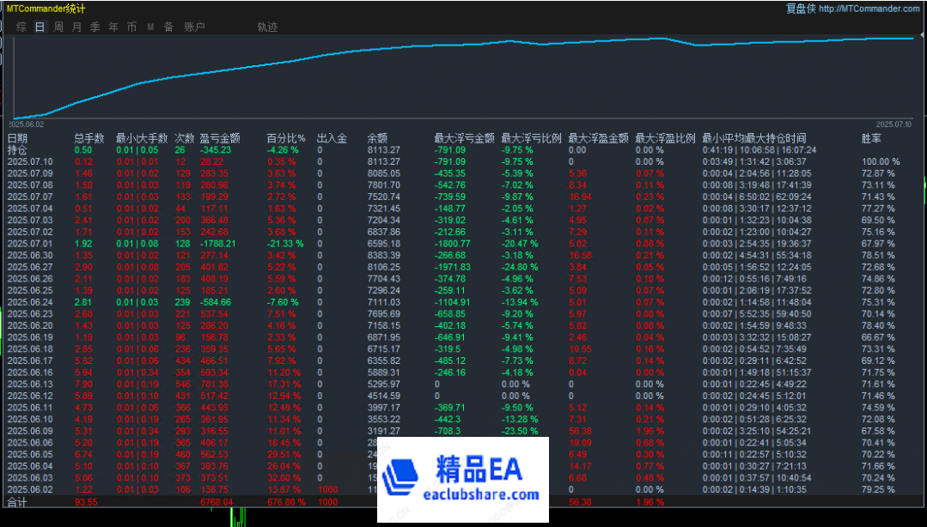Image resolution: width=927 pixels, height=527 pixels.
Task: Click the 复盘侠 label at top right
Action: (800, 9)
